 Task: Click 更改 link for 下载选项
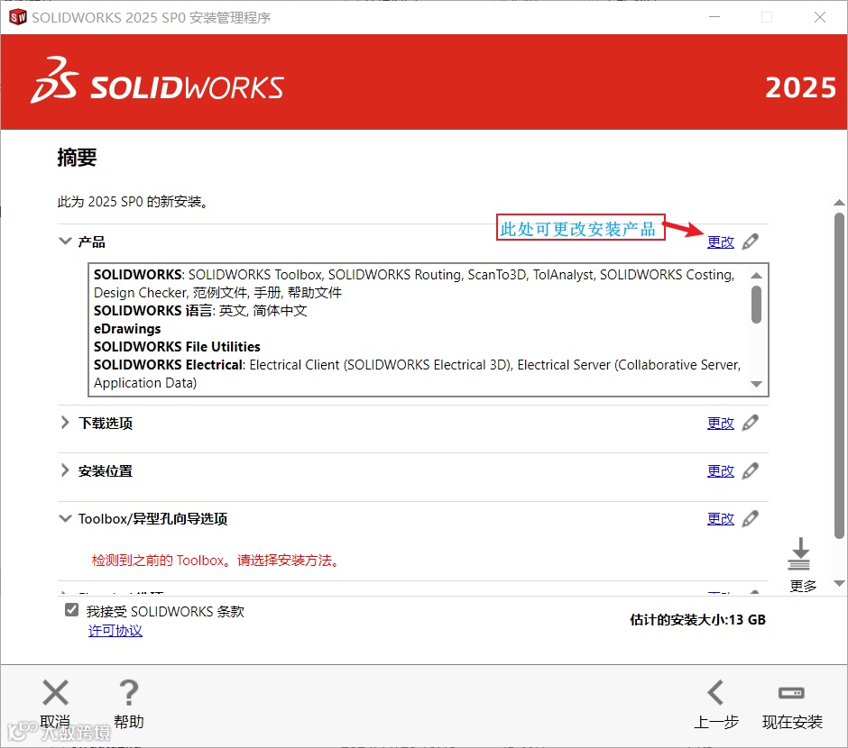pyautogui.click(x=721, y=423)
